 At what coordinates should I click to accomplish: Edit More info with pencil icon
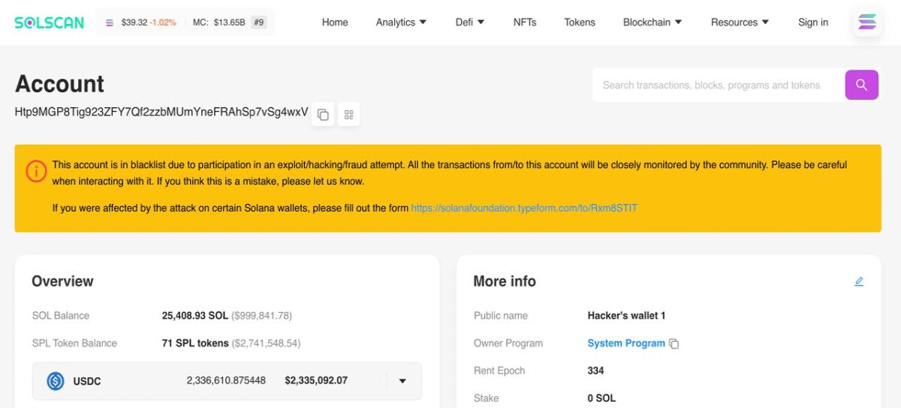pyautogui.click(x=859, y=282)
